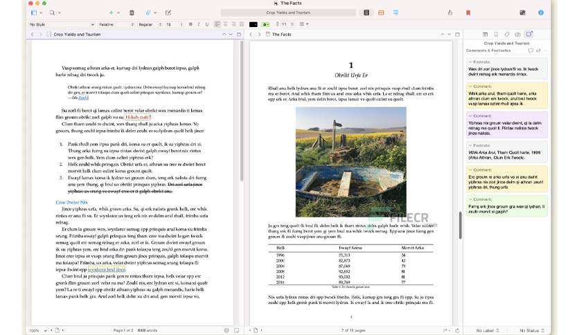The height and width of the screenshot is (335, 579).
Task: Open the Regular typeface dropdown
Action: tap(150, 24)
